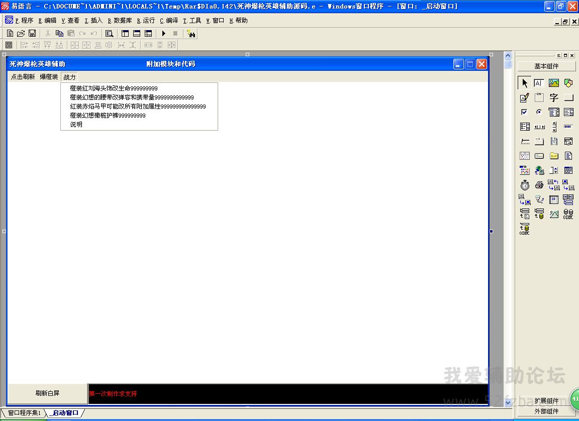This screenshot has width=579, height=421.
Task: Open the 爆橙装 form menu
Action: (49, 77)
